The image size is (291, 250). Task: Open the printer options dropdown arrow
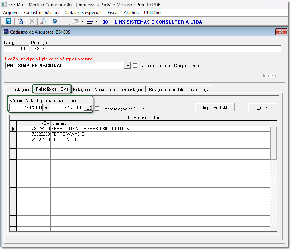pos(83,22)
